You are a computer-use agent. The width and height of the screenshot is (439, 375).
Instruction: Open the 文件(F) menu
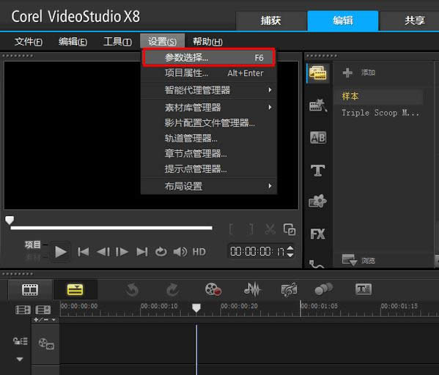click(29, 42)
